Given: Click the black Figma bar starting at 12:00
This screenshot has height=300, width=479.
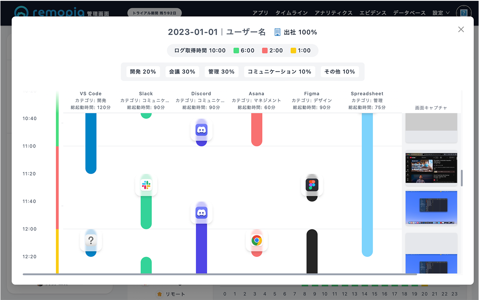Looking at the screenshot, I should pos(312,251).
